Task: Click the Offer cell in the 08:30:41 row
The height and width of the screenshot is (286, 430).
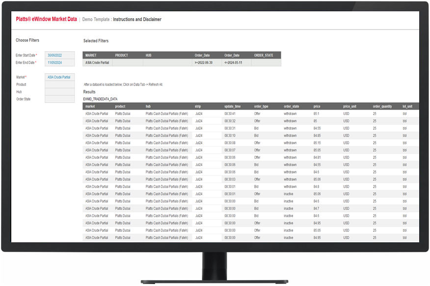Action: click(257, 114)
